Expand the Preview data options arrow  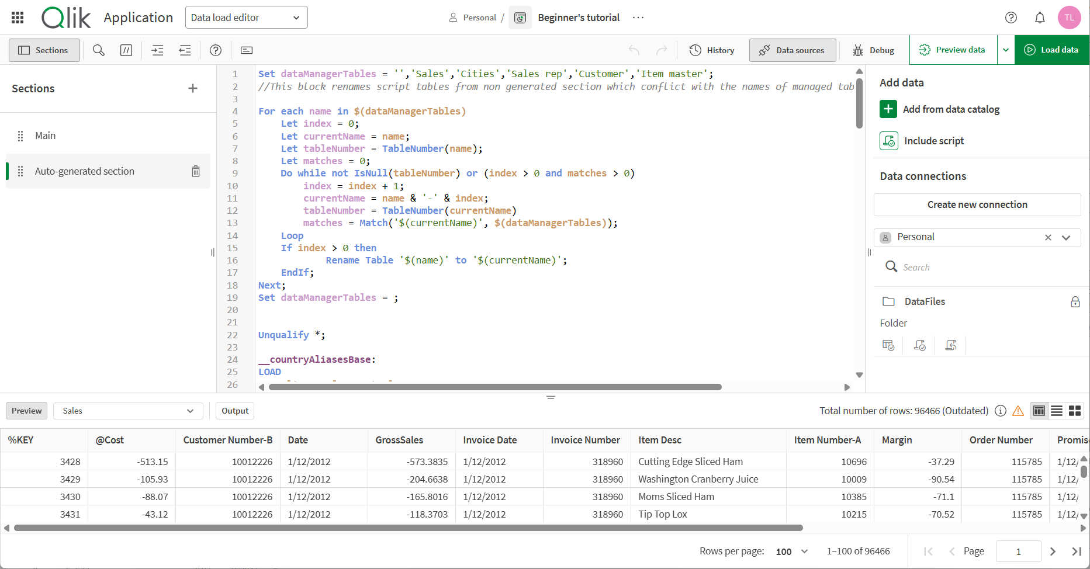1006,50
